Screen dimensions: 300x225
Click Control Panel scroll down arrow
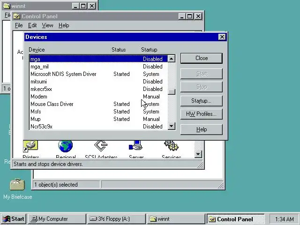coord(198,154)
